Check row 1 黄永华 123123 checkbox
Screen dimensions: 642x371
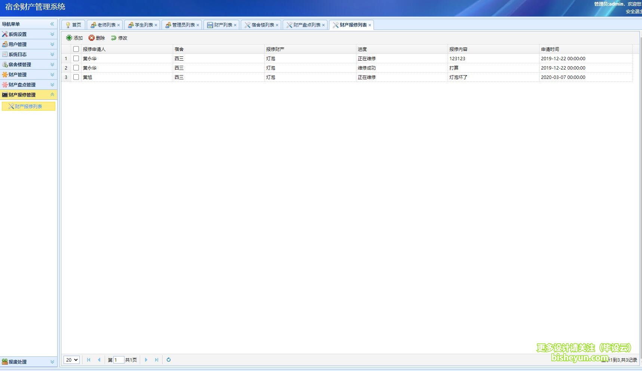pyautogui.click(x=76, y=58)
